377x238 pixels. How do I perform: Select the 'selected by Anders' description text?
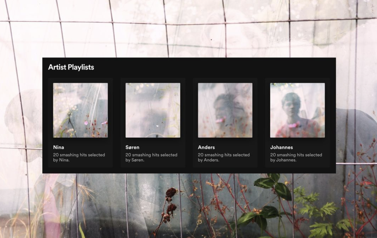pyautogui.click(x=224, y=157)
